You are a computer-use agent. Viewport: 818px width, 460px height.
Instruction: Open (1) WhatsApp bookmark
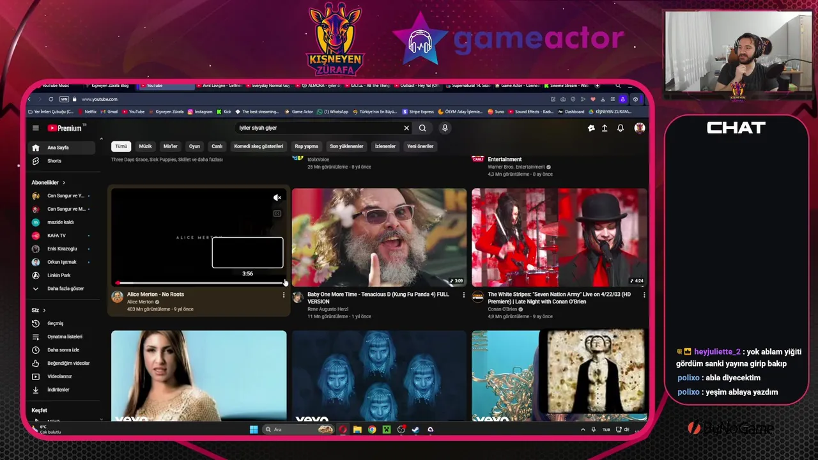333,112
